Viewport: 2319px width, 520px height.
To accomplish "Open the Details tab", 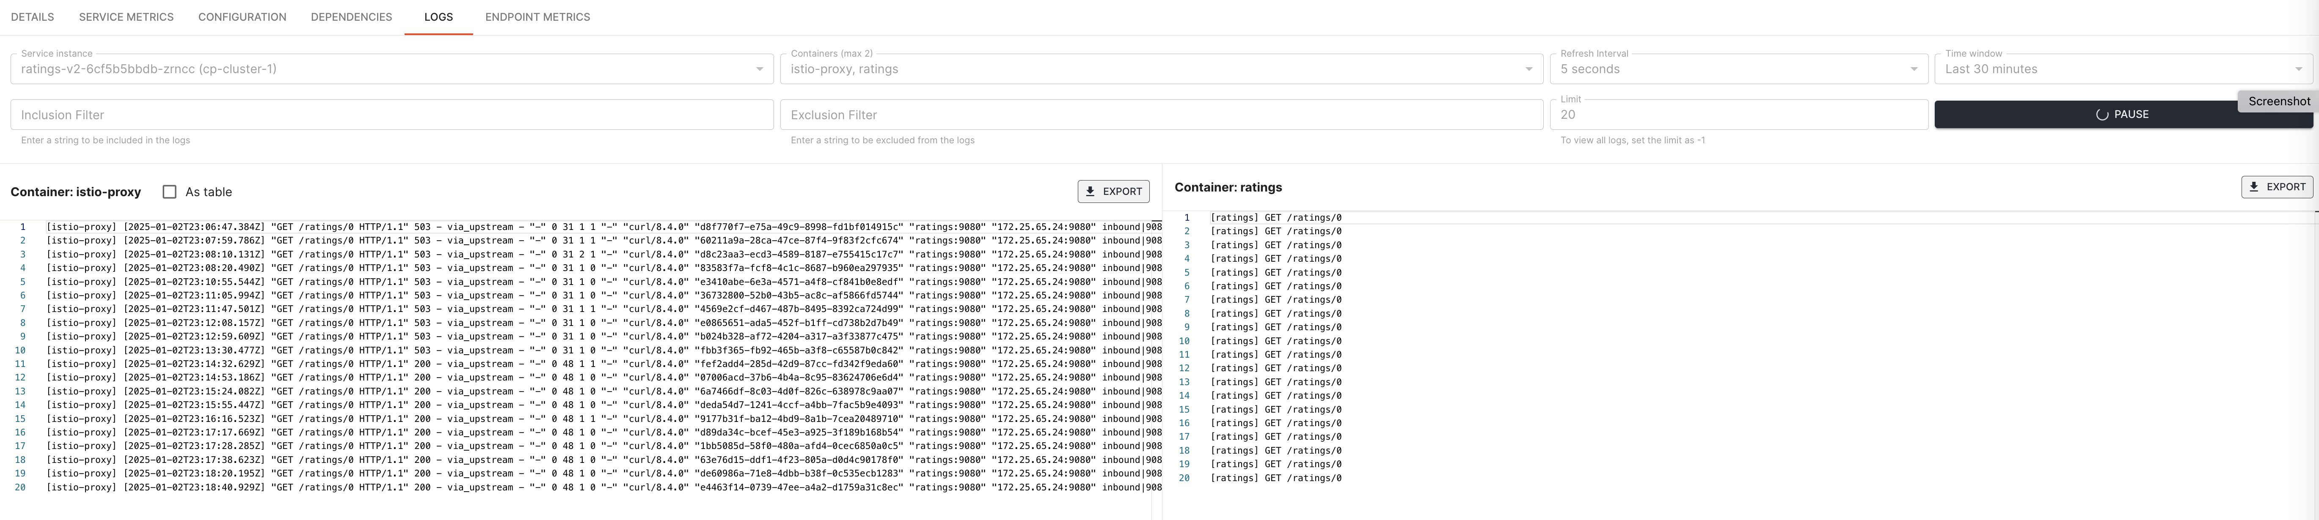I will (33, 17).
